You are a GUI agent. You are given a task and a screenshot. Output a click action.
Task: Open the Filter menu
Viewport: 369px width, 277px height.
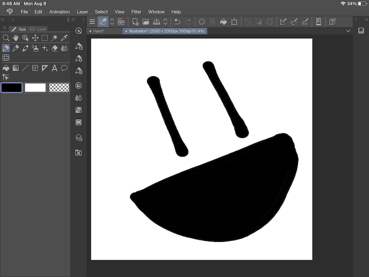coord(136,12)
